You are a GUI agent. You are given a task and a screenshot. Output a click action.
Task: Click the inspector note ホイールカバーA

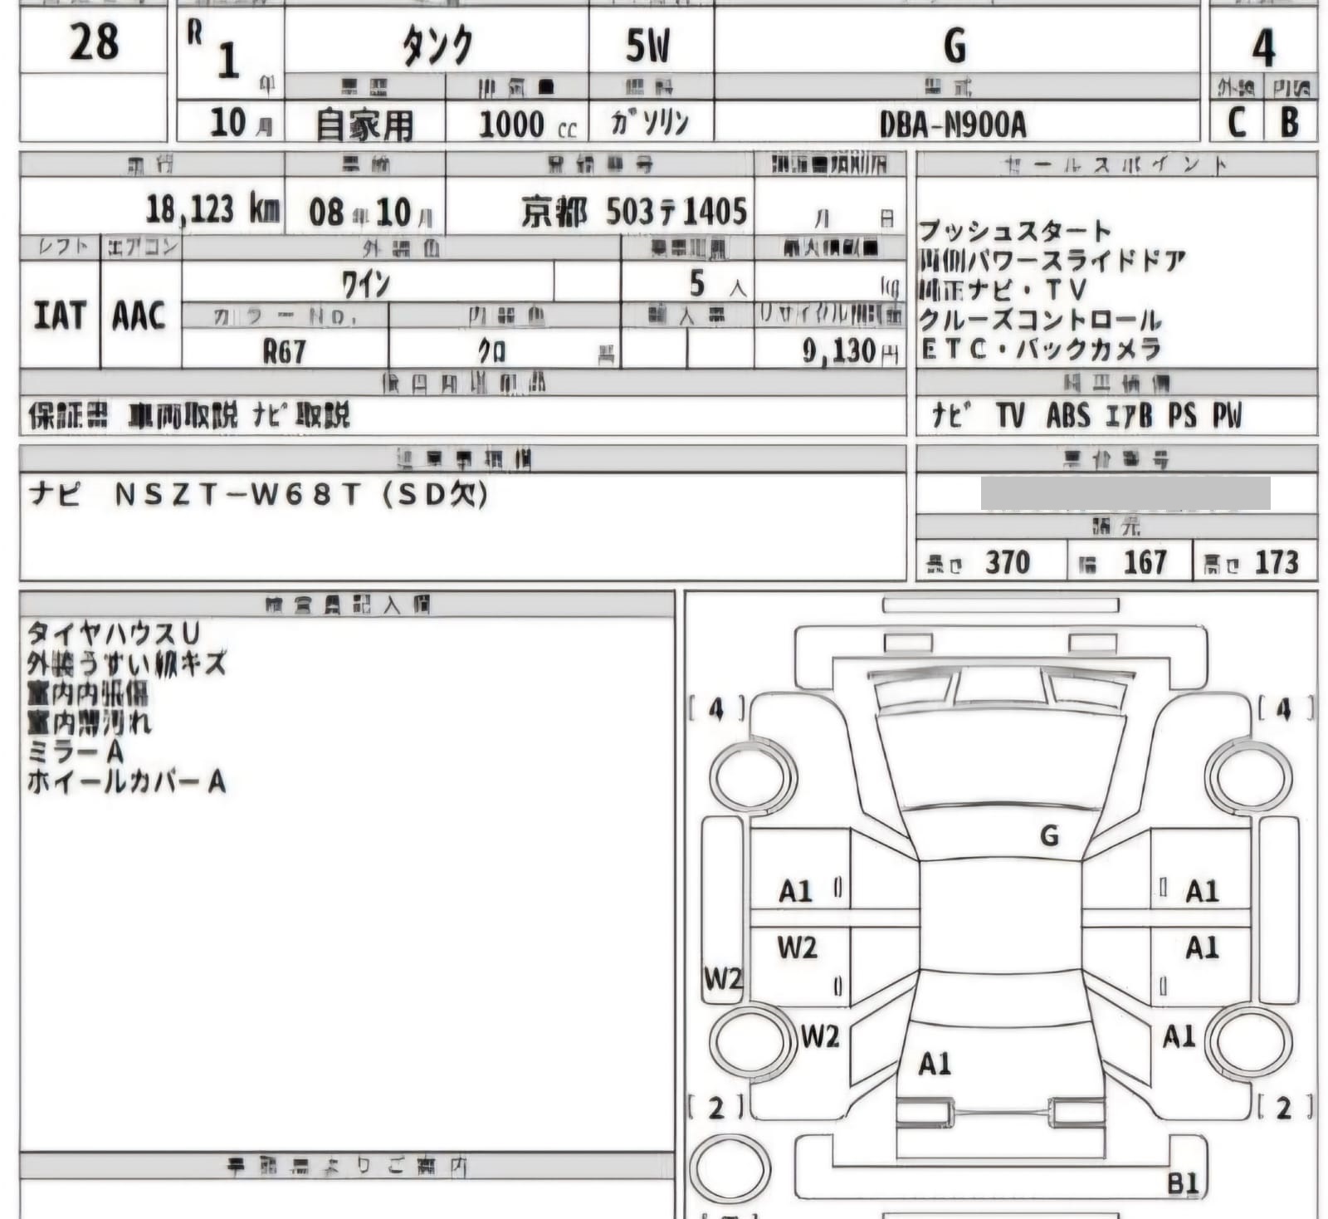127,781
